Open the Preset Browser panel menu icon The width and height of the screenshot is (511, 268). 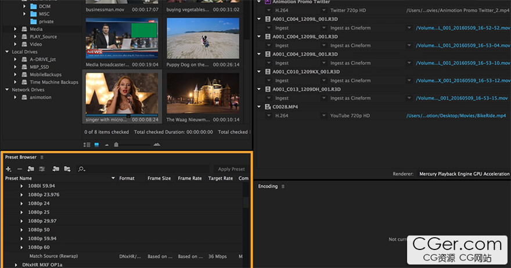(42, 157)
